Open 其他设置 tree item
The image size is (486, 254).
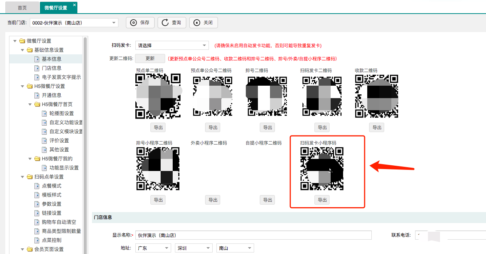59,149
